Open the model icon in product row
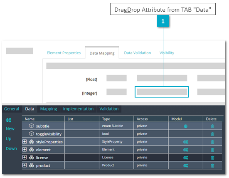Screen dimensions: 229x178 (186, 165)
